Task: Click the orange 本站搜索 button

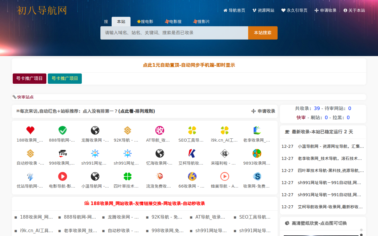Action: (x=263, y=33)
